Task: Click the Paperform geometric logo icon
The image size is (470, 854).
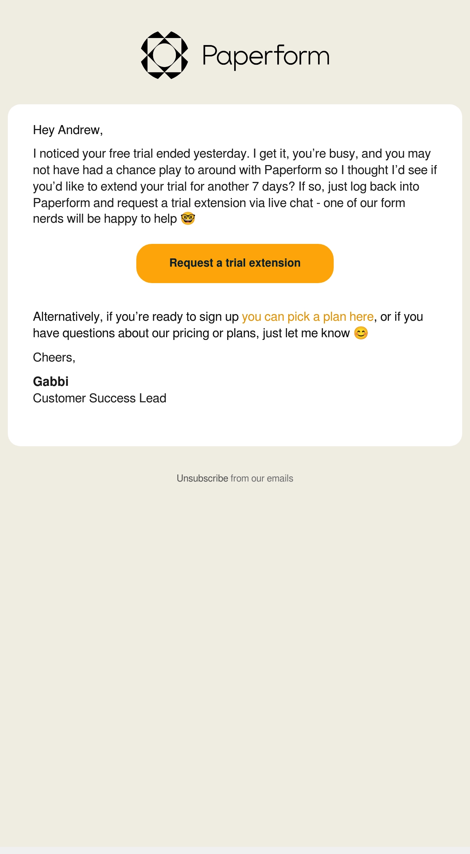Action: (164, 55)
